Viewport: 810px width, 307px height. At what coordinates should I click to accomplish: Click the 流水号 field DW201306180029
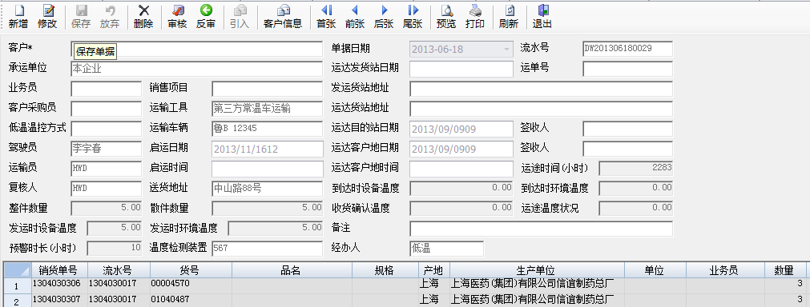pos(627,49)
